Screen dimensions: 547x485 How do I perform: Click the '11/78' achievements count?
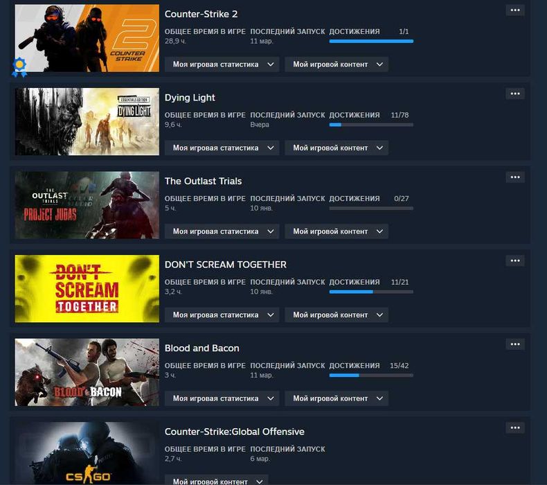point(400,115)
